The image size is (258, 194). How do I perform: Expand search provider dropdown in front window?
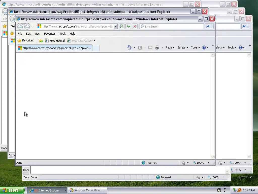coord(212,26)
